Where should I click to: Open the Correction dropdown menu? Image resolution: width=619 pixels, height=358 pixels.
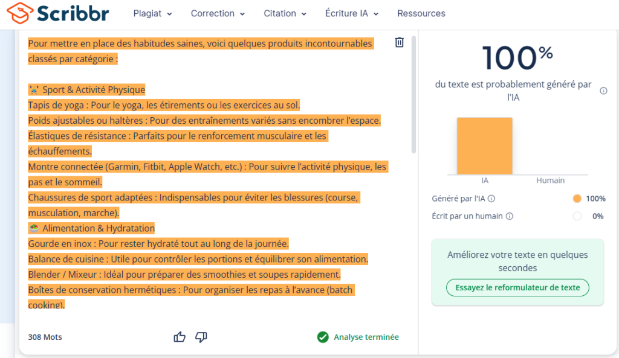(218, 13)
